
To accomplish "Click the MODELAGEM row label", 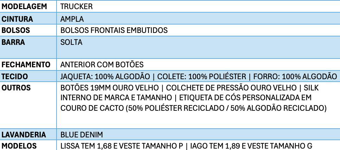I will 24,7.
